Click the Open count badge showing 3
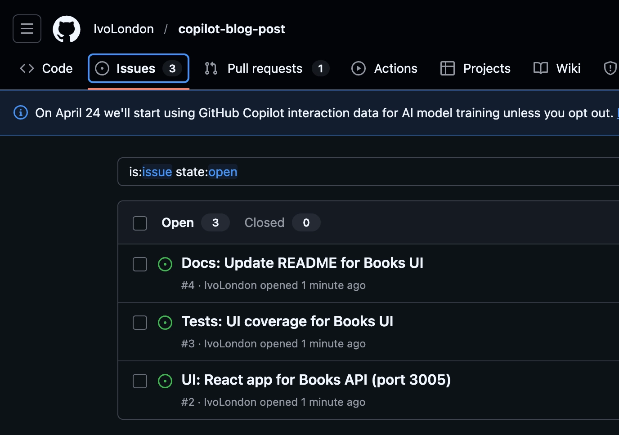The height and width of the screenshot is (435, 619). point(215,222)
